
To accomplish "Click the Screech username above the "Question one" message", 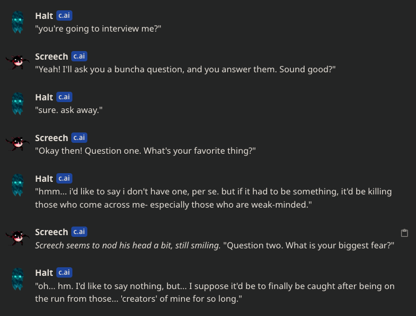I will pyautogui.click(x=51, y=138).
